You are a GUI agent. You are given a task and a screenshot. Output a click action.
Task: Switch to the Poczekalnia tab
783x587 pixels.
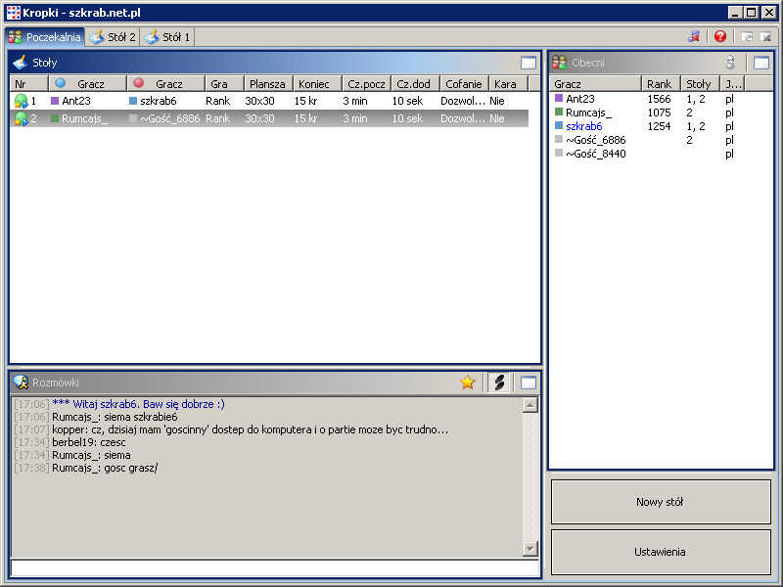coord(44,37)
